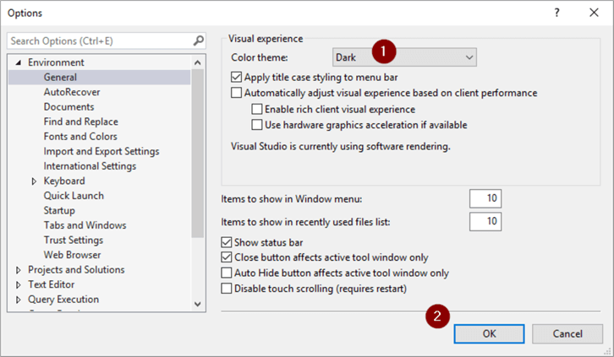Select Import and Export Settings item
The image size is (614, 357).
pos(101,151)
